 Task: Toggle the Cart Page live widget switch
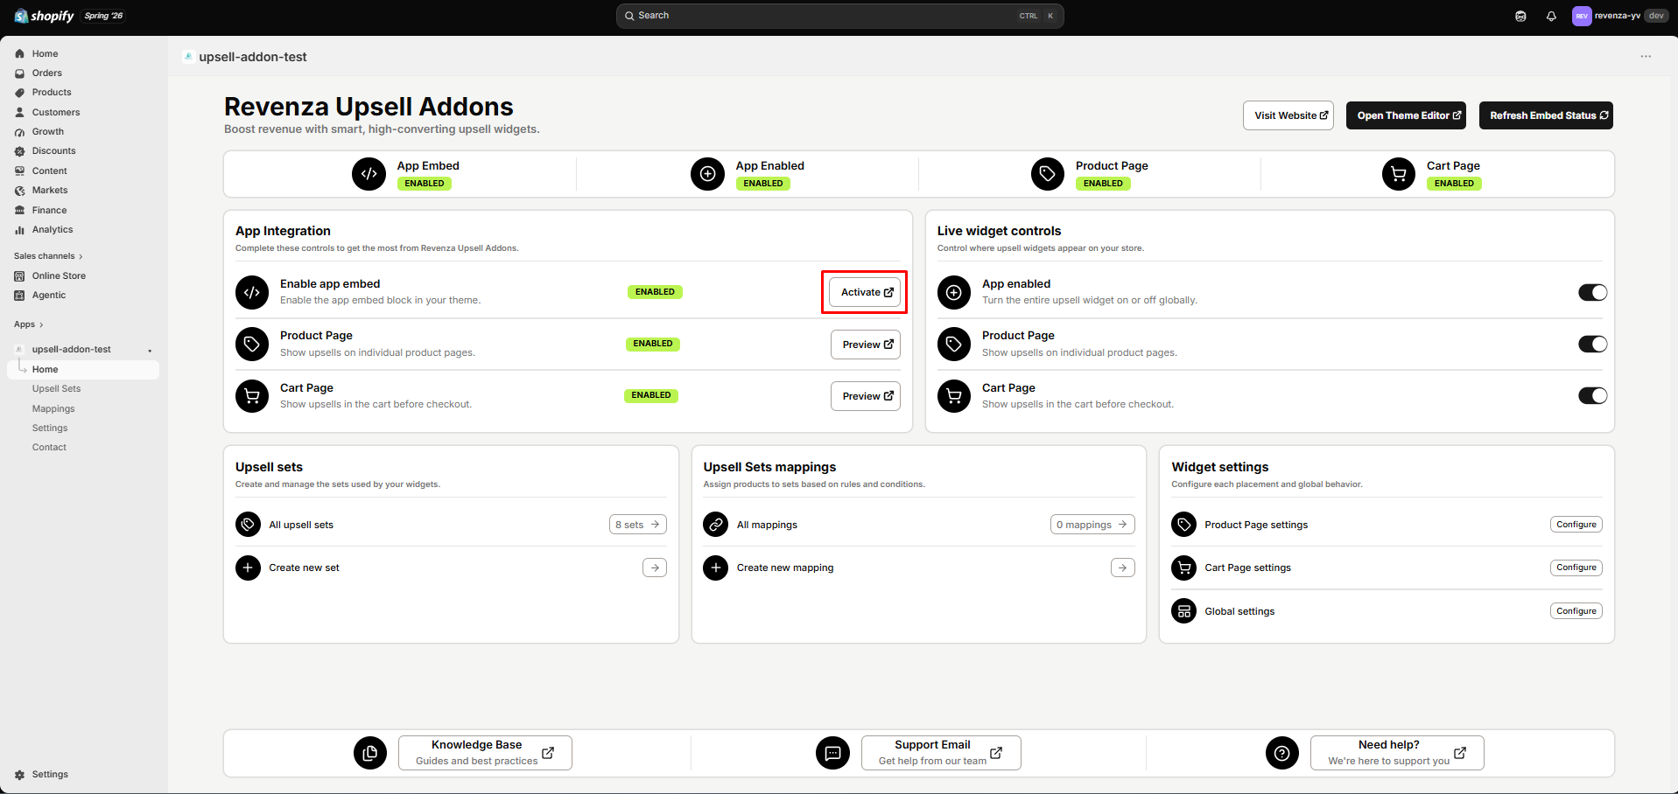pos(1593,395)
